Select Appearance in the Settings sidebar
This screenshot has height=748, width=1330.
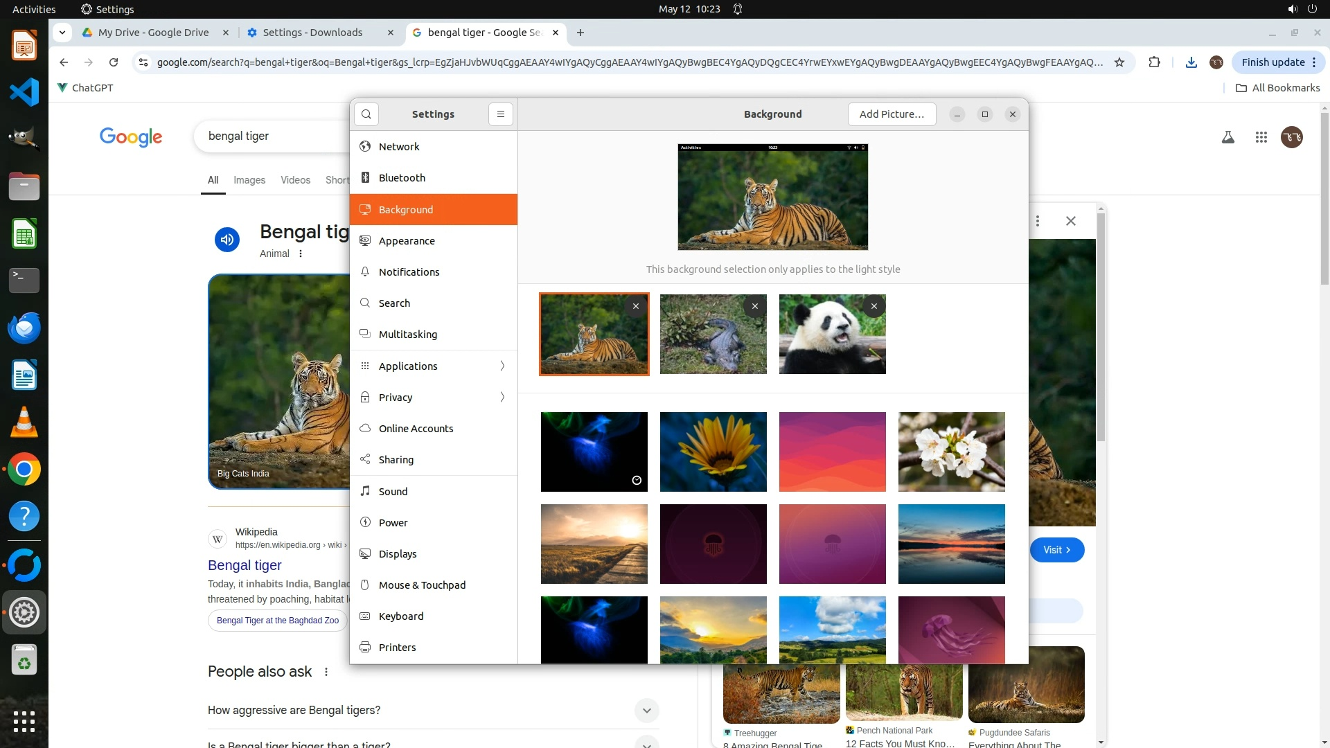(x=407, y=241)
